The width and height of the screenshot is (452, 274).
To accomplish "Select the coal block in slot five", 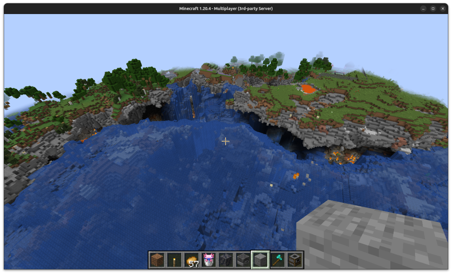I will point(226,259).
